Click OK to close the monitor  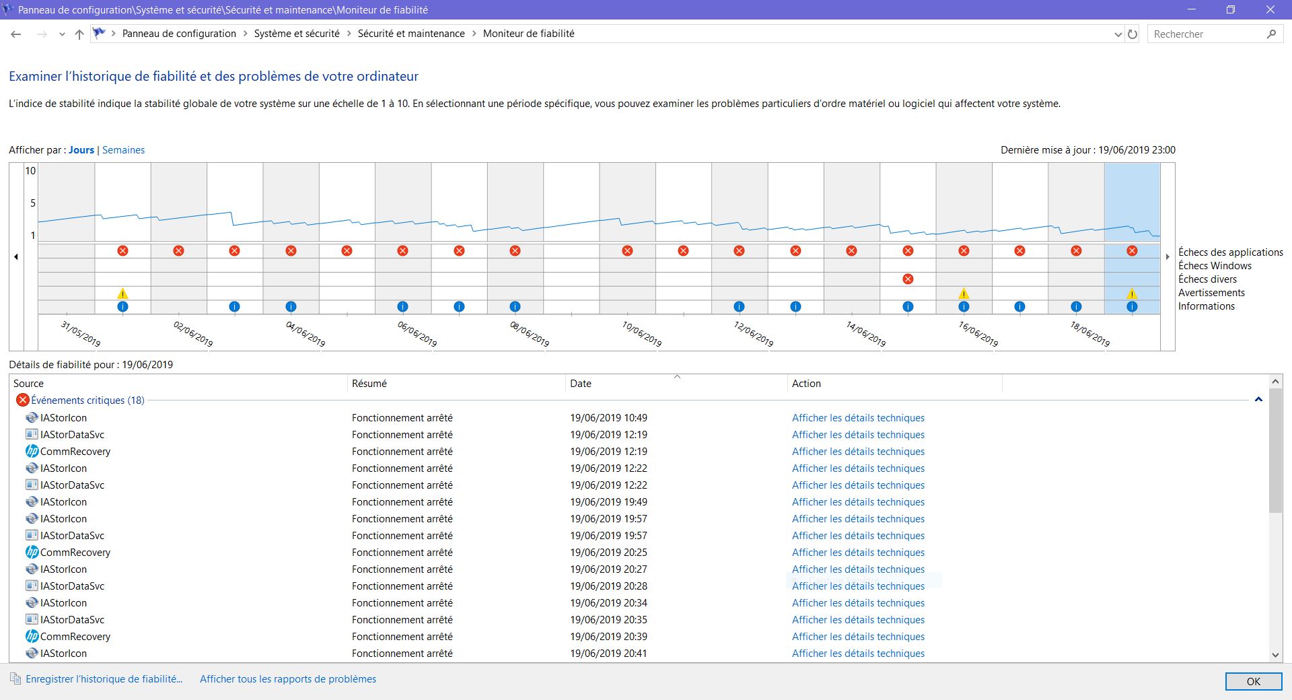point(1254,681)
